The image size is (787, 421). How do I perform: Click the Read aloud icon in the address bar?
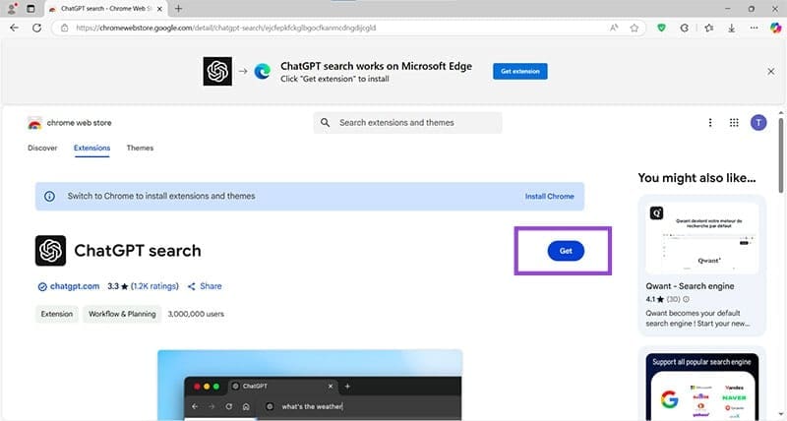coord(614,29)
